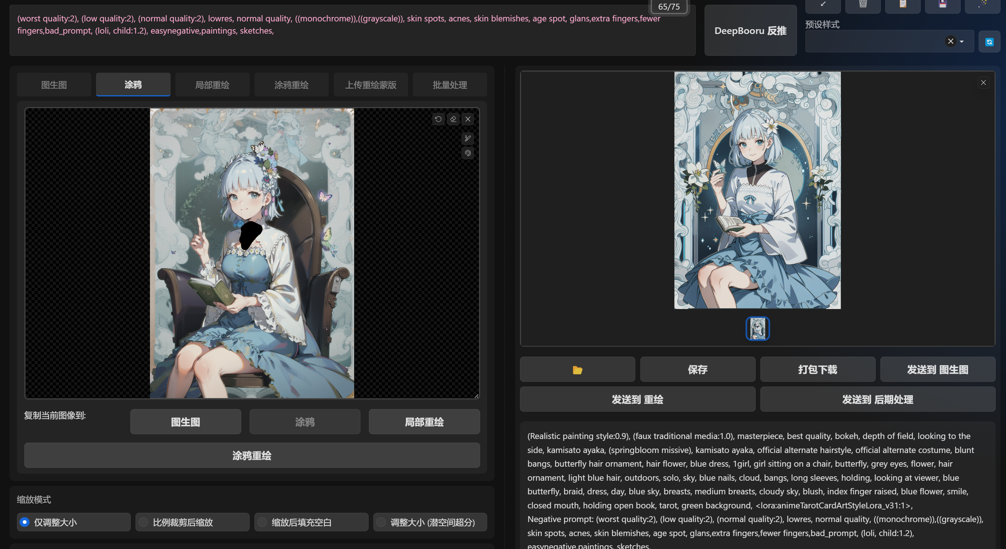Click the disabled 涂鸦 copy button

pyautogui.click(x=305, y=422)
